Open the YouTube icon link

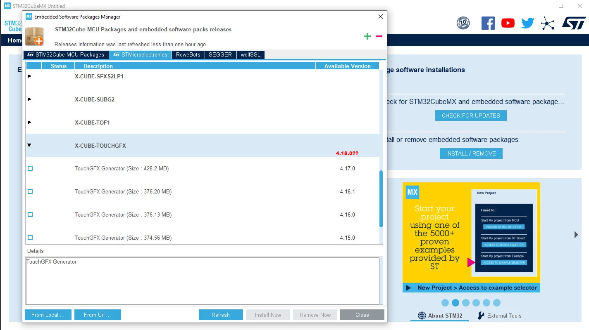click(508, 23)
